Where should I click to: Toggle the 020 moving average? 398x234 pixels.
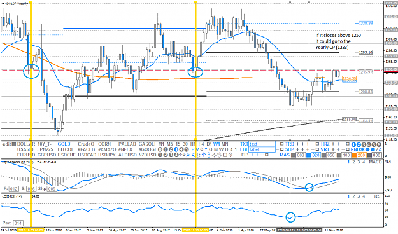(x=316, y=155)
